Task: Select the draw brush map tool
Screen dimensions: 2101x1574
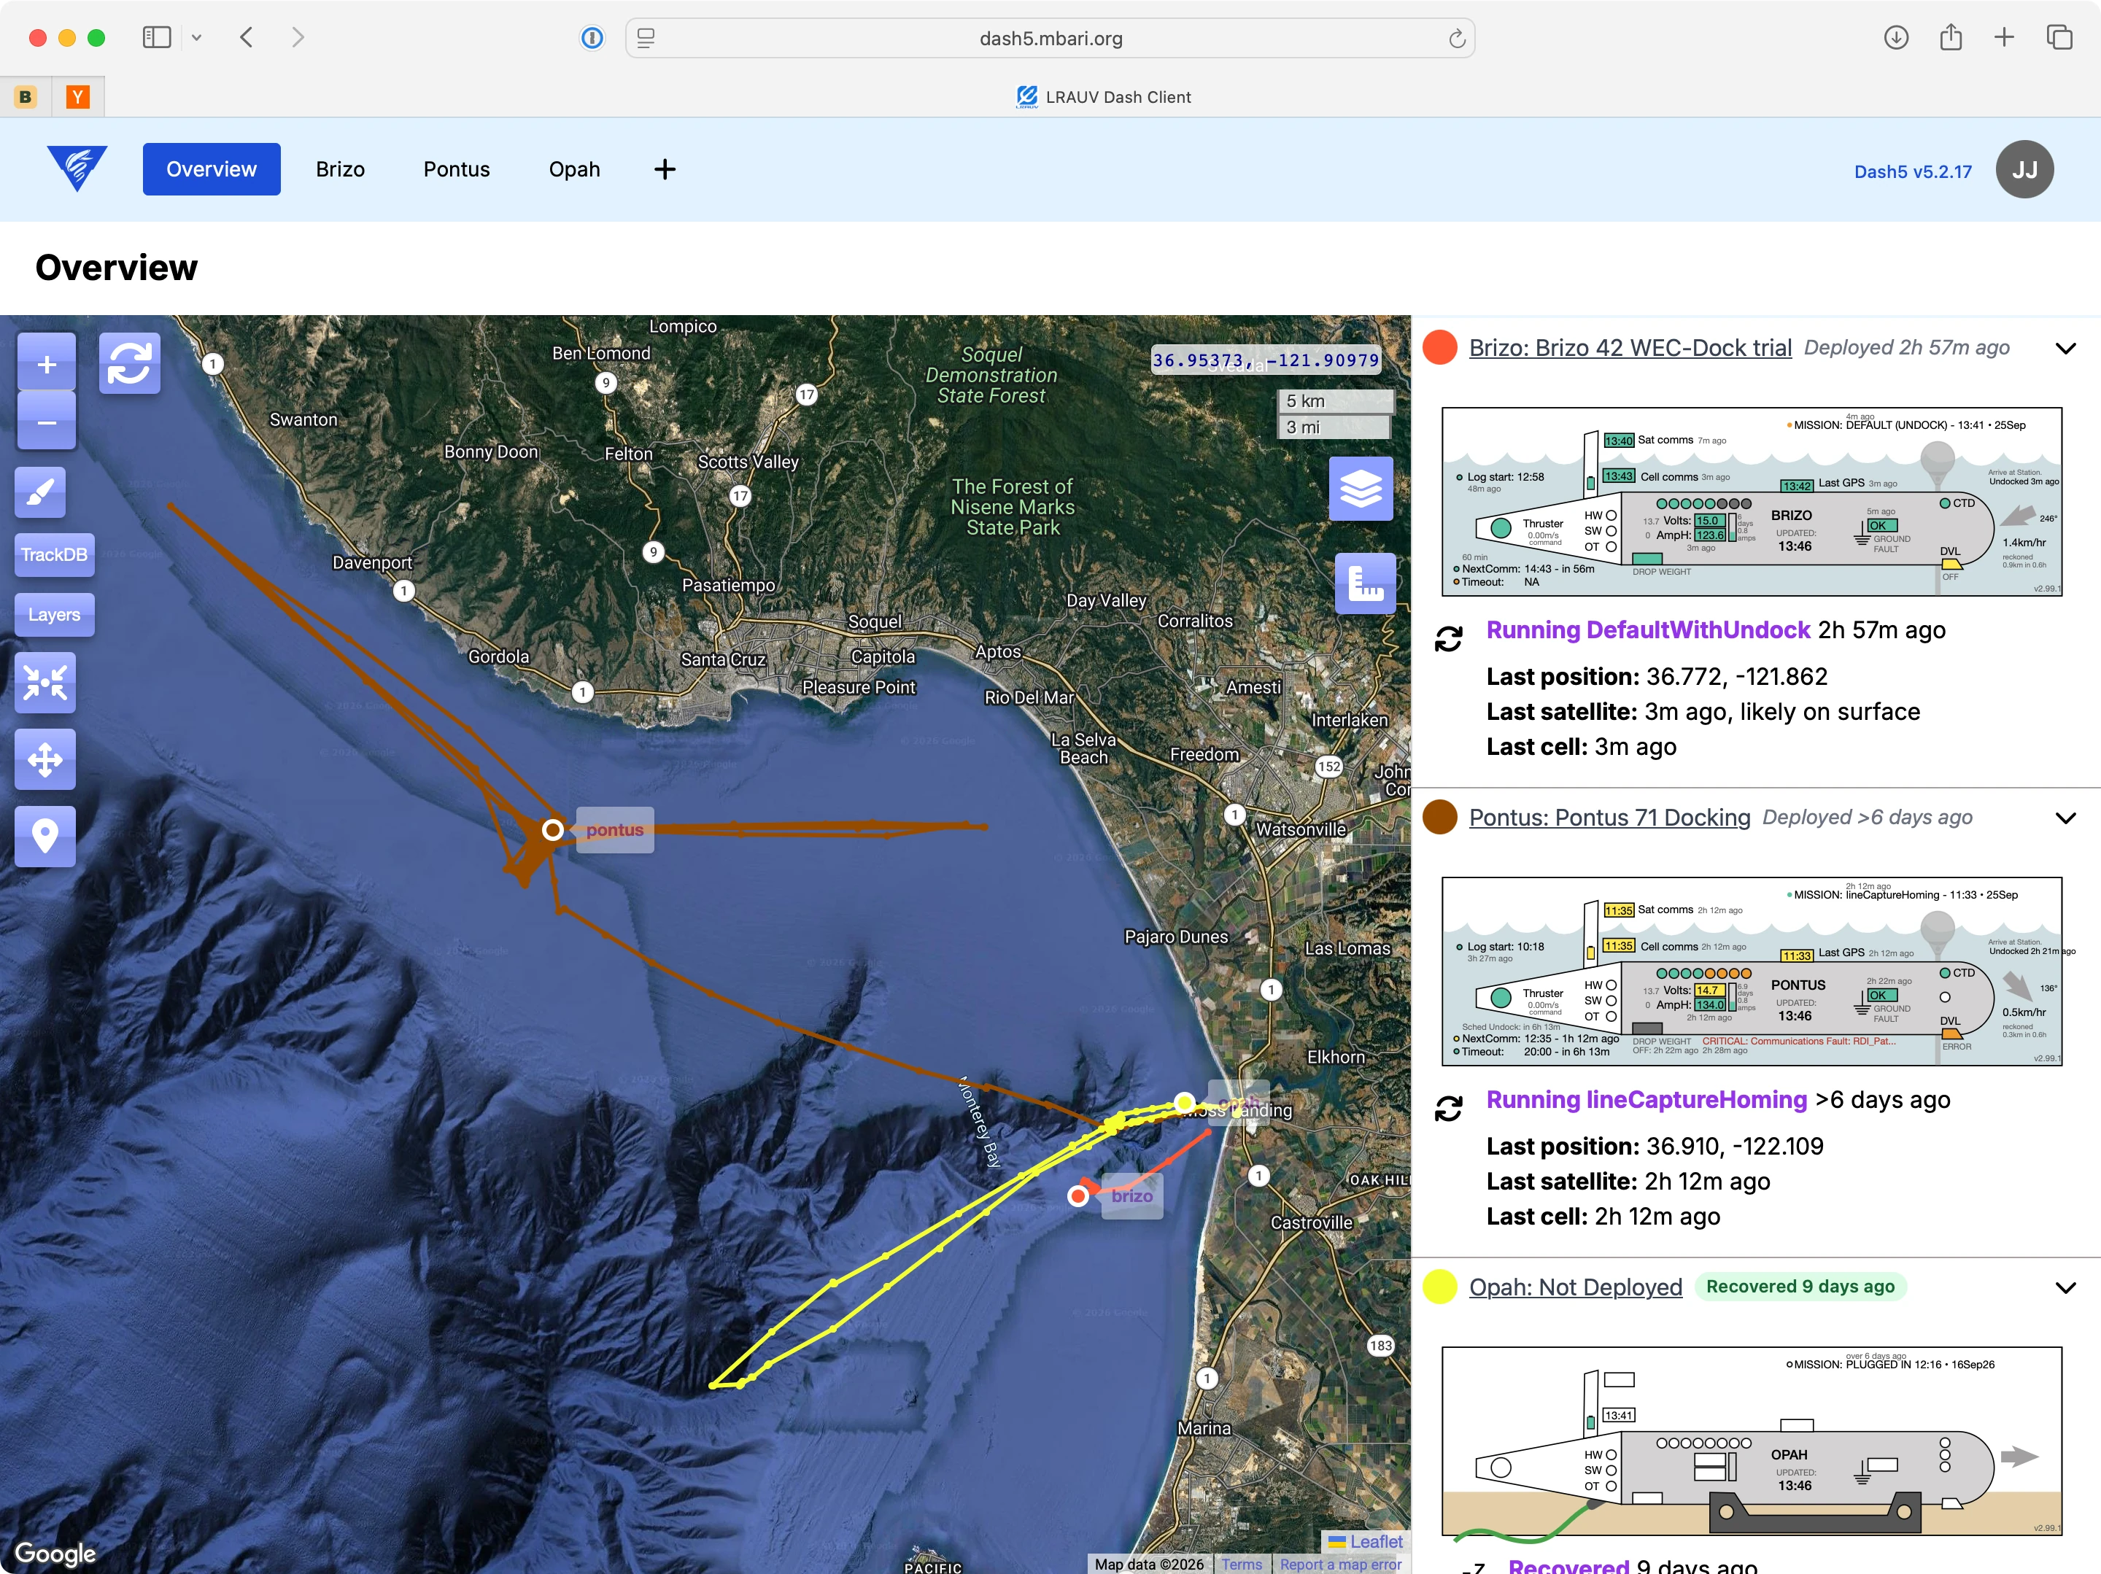Action: coord(40,492)
